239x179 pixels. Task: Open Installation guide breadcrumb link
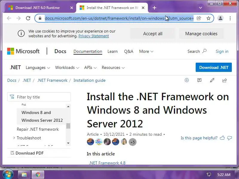[89, 80]
